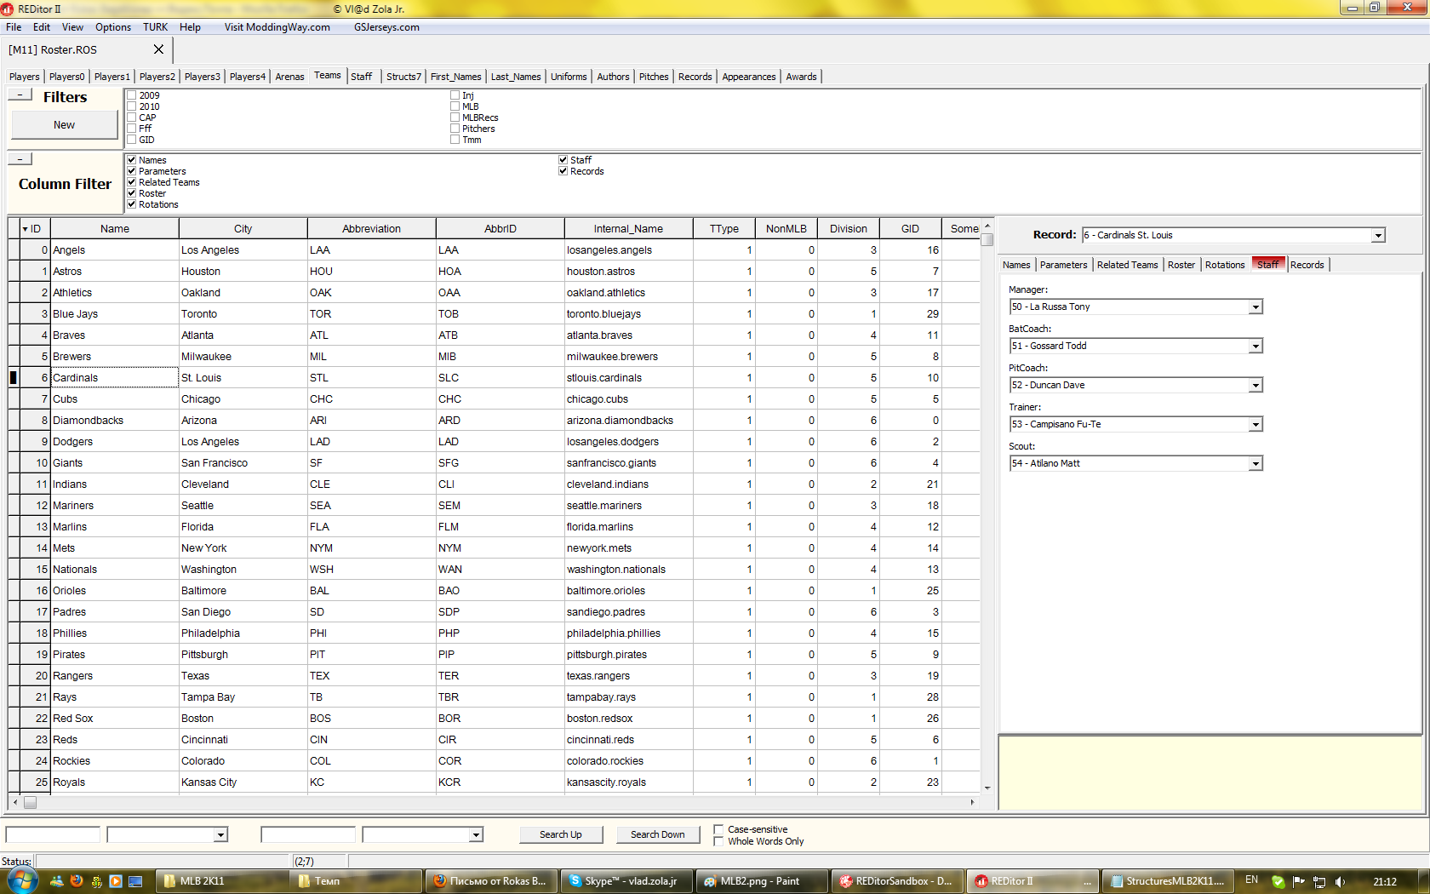Open the TURK menu
The width and height of the screenshot is (1430, 894).
click(155, 27)
